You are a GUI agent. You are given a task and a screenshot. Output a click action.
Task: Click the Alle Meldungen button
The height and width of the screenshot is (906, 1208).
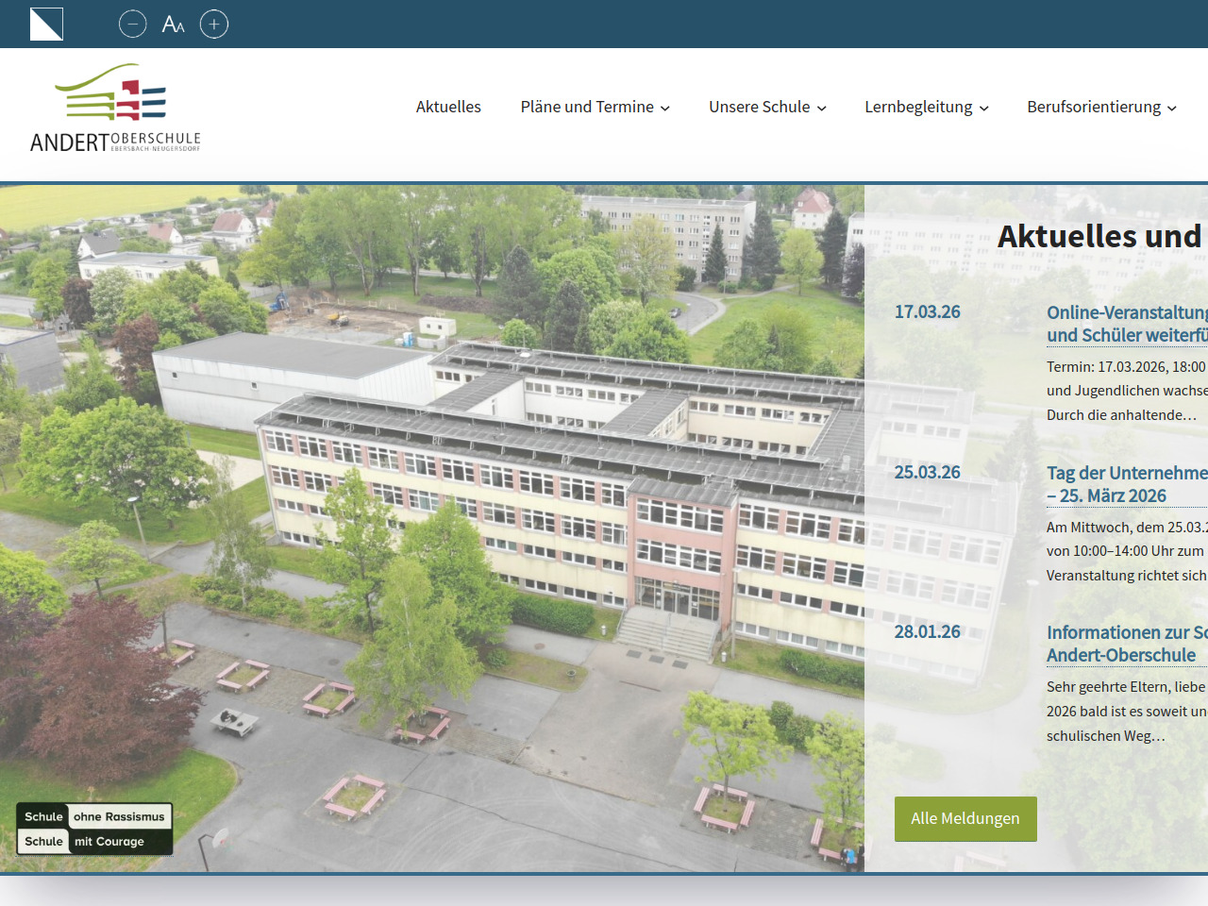point(965,818)
